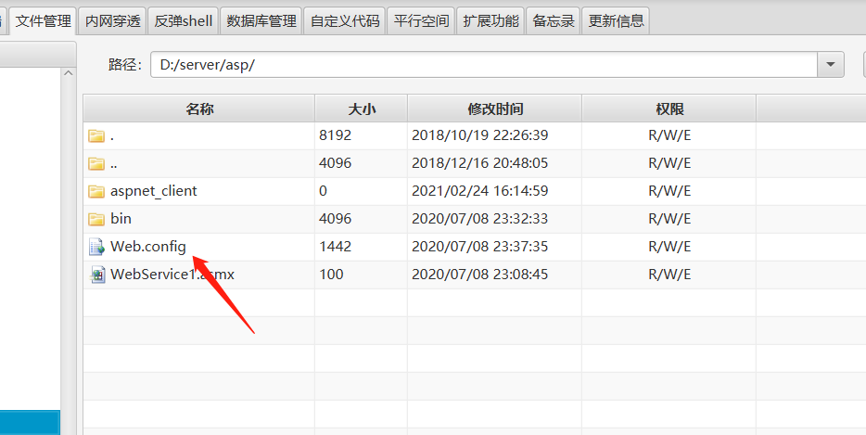Click the folder icon of the '..' row

(96, 163)
